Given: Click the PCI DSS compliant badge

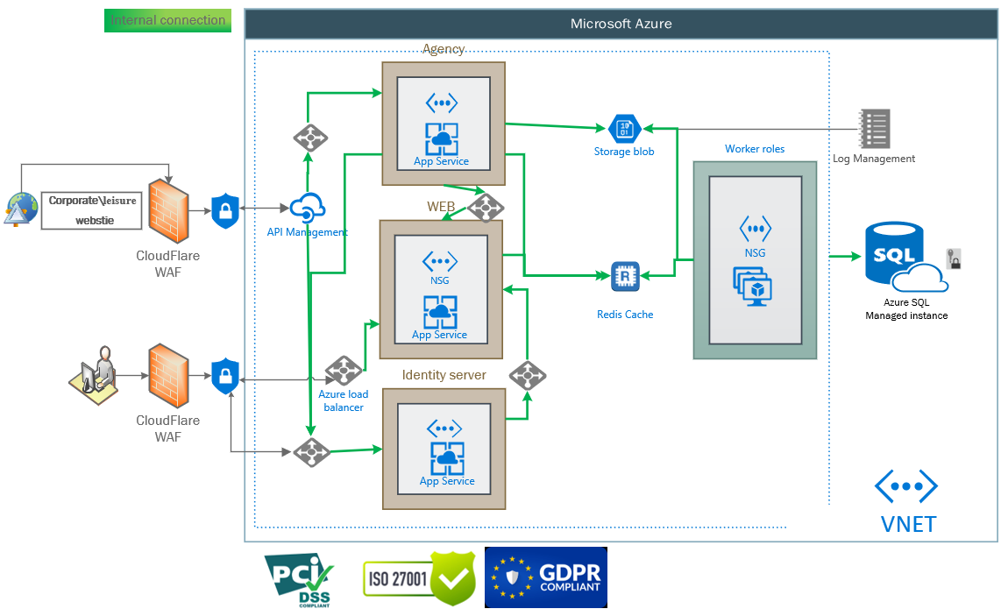Looking at the screenshot, I should point(299,580).
